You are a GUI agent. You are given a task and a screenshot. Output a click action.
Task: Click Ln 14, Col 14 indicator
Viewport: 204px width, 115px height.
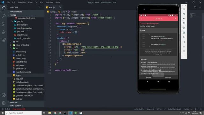[139, 109]
